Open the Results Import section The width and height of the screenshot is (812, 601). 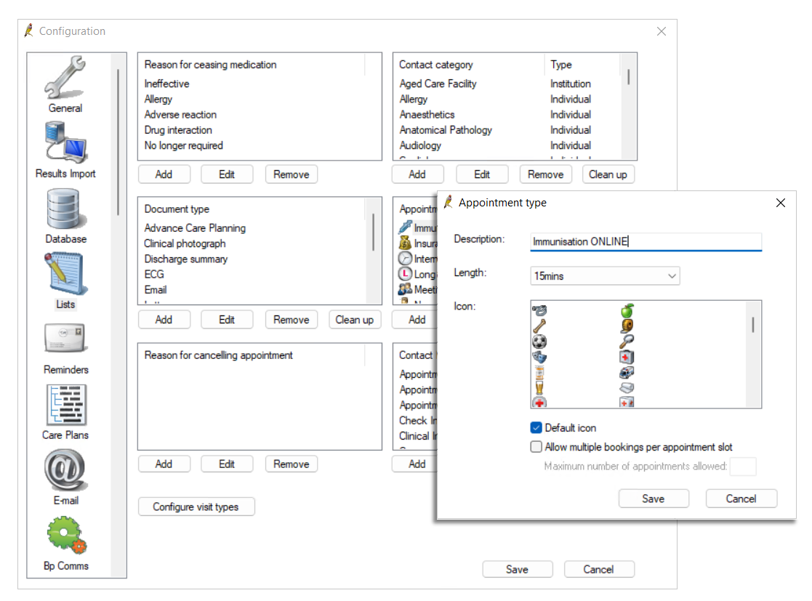65,150
